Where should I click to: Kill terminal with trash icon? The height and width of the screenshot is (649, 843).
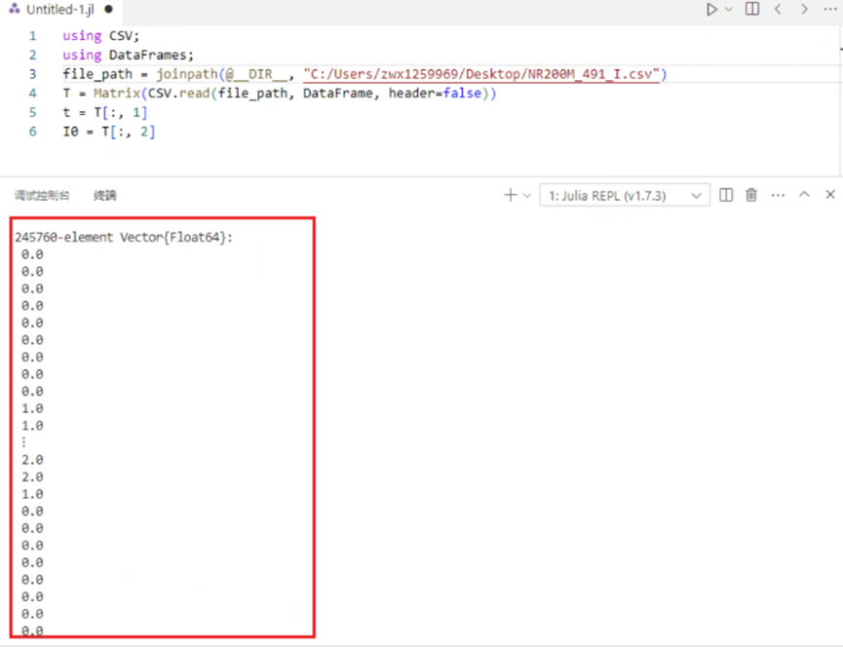(x=751, y=195)
